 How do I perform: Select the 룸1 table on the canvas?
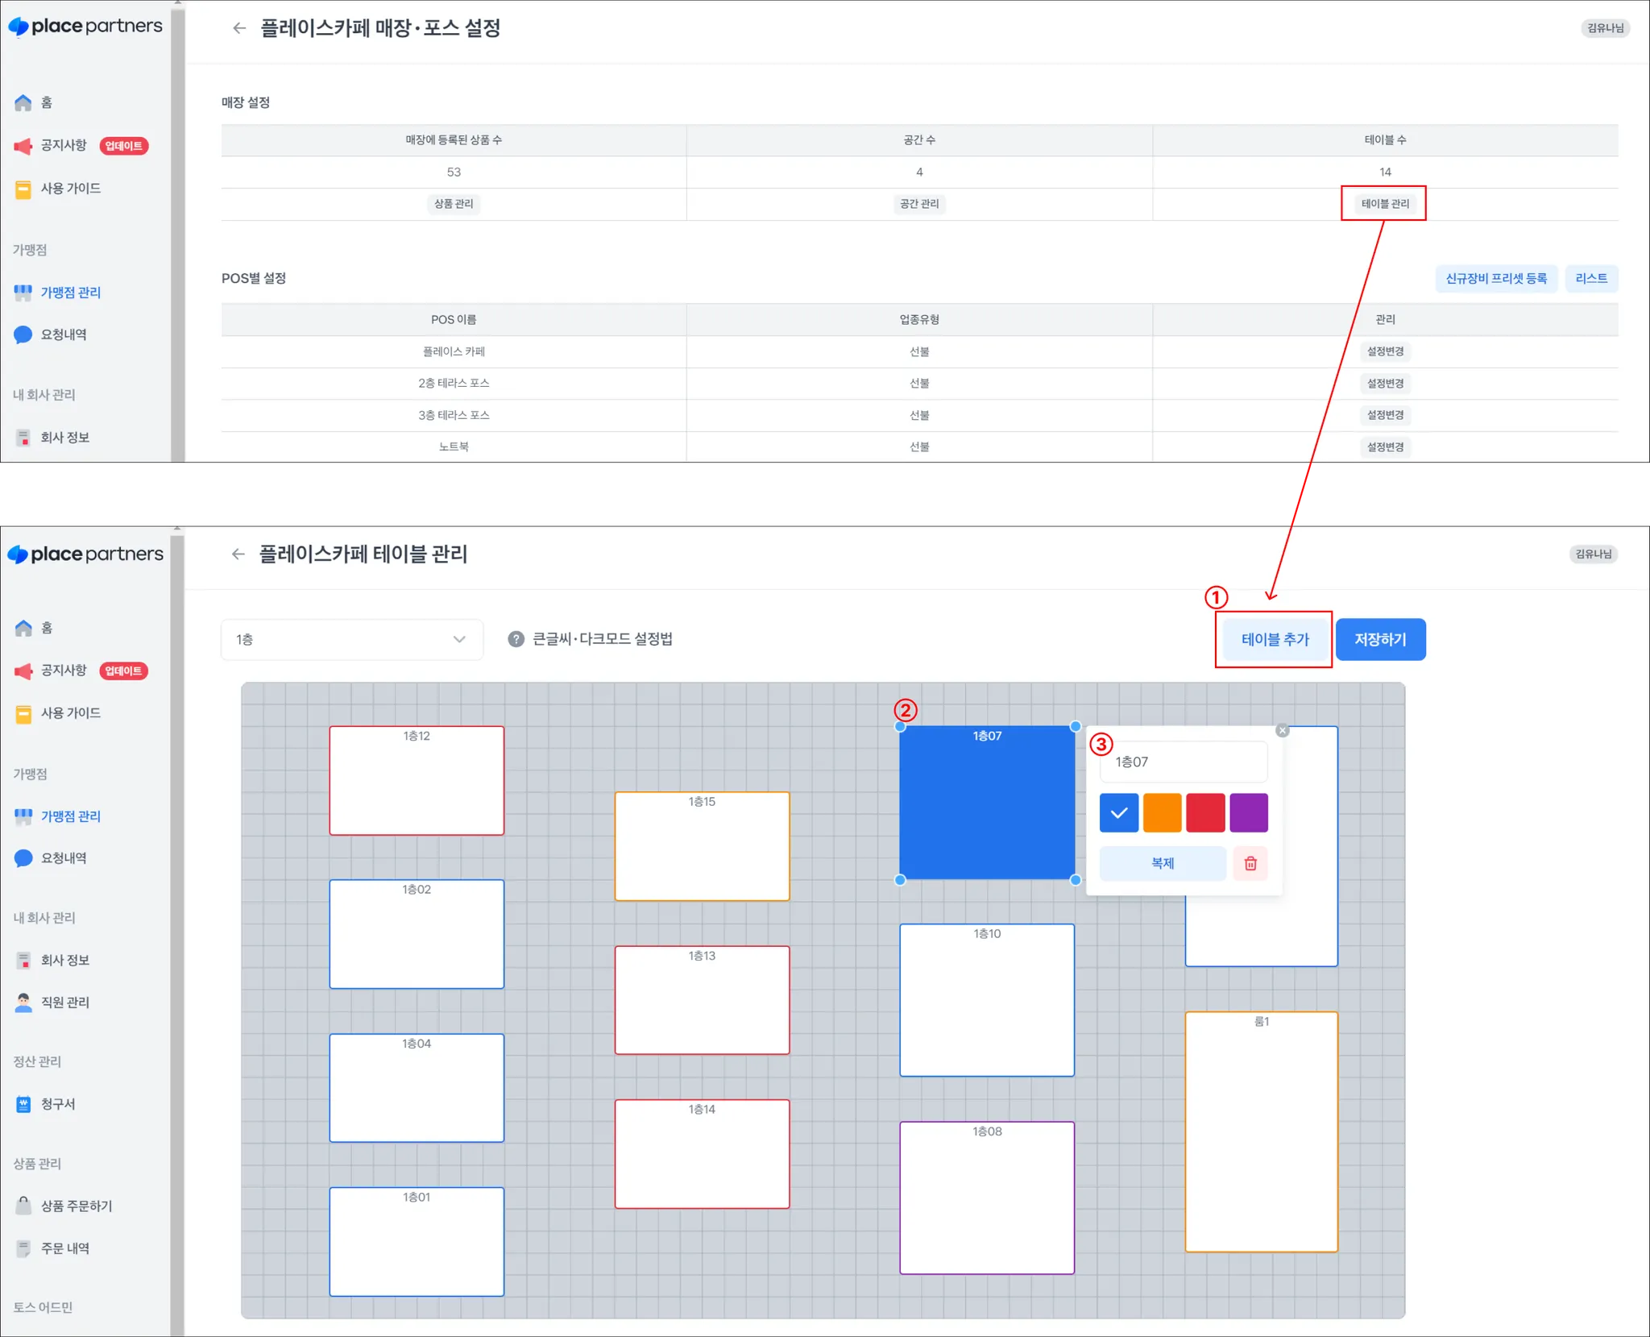pos(1261,1132)
